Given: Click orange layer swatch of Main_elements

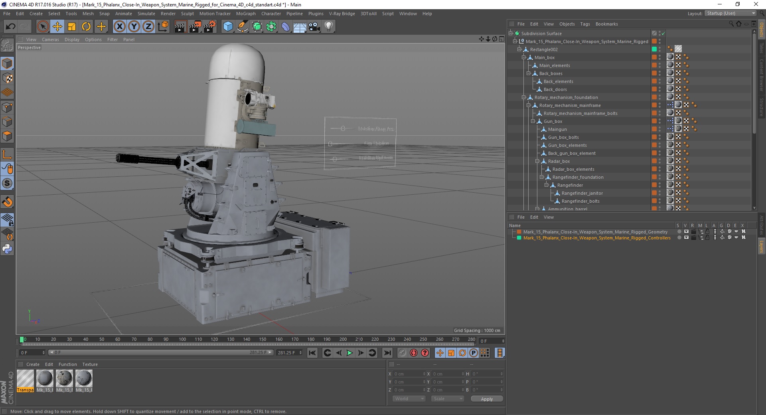Looking at the screenshot, I should point(654,65).
